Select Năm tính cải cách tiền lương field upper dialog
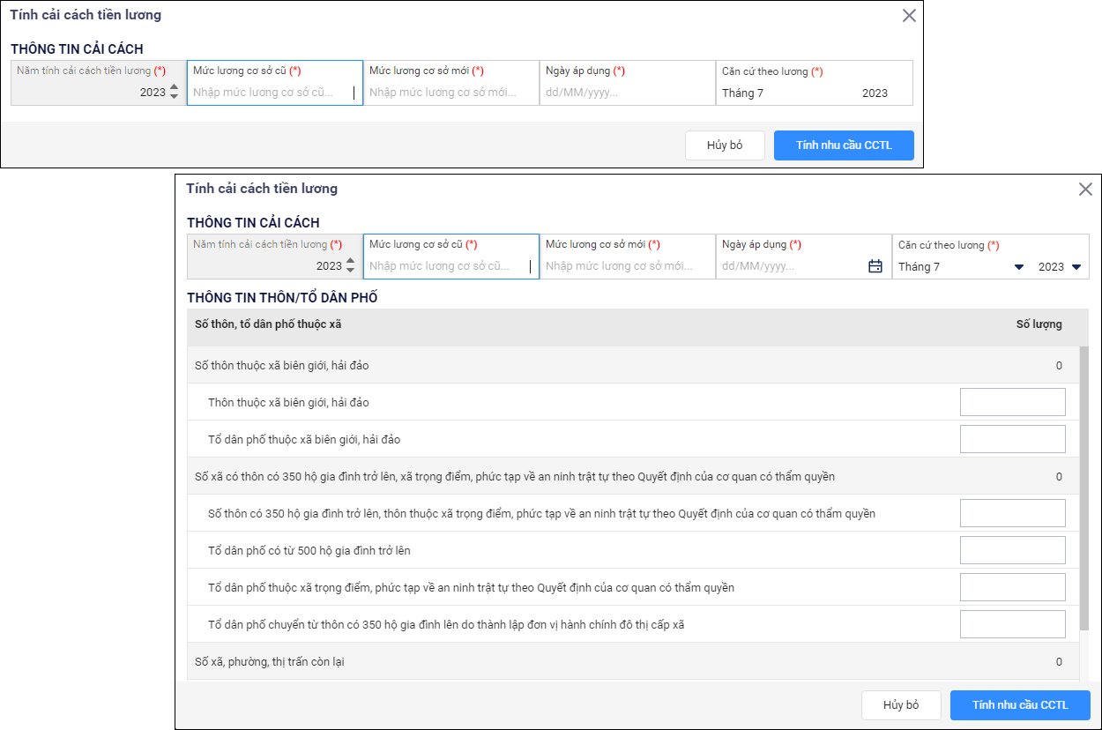The width and height of the screenshot is (1102, 730). (99, 83)
